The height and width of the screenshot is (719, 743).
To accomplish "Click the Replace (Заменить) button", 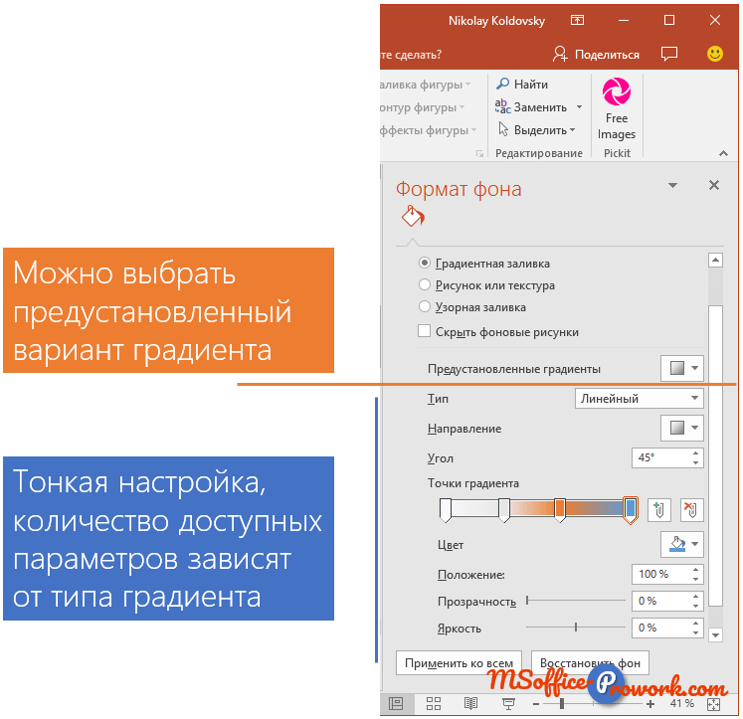I will tap(531, 107).
